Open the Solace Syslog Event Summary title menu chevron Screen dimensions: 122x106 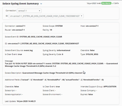pos(41,4)
